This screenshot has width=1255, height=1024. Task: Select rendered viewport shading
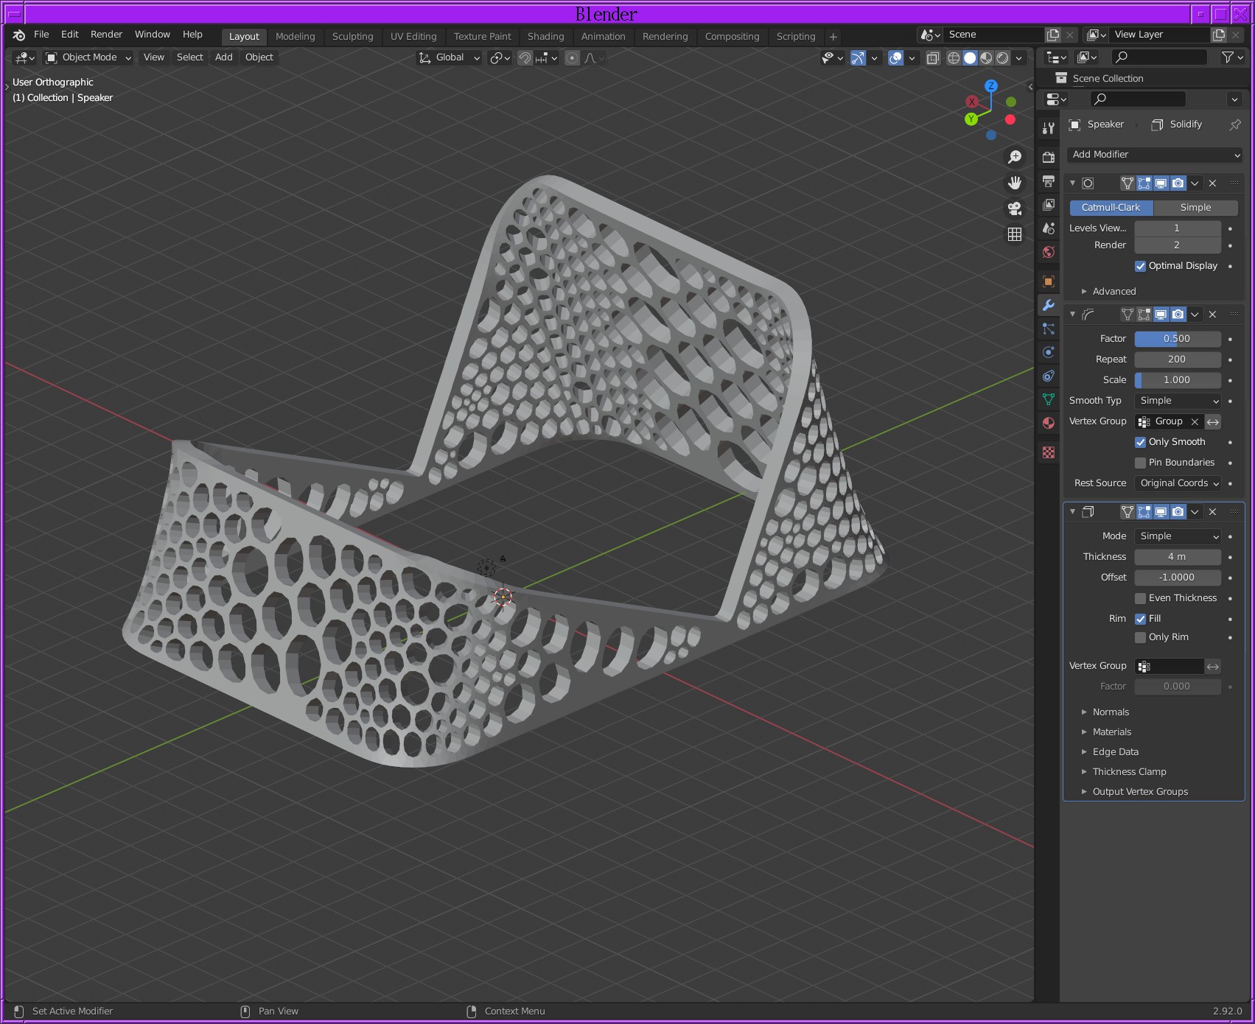pyautogui.click(x=1002, y=57)
